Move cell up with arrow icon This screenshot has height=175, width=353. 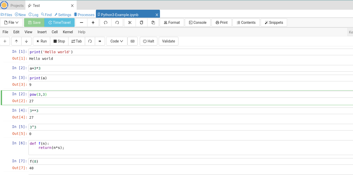16,41
